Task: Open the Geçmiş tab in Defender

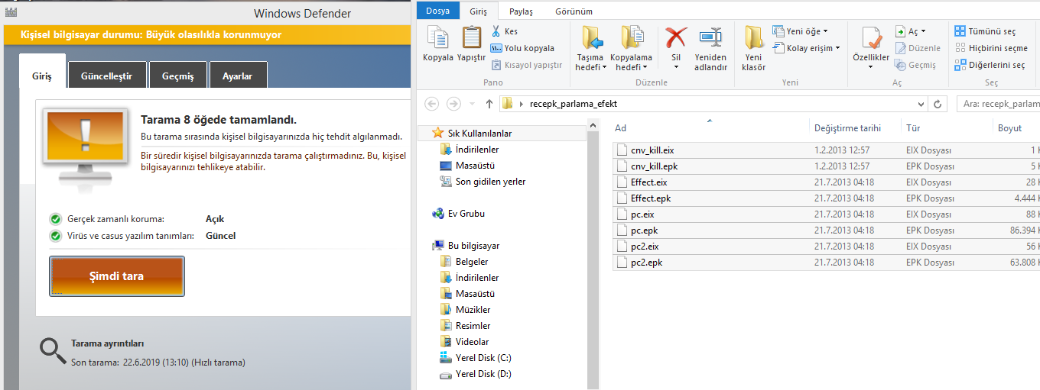Action: (177, 76)
